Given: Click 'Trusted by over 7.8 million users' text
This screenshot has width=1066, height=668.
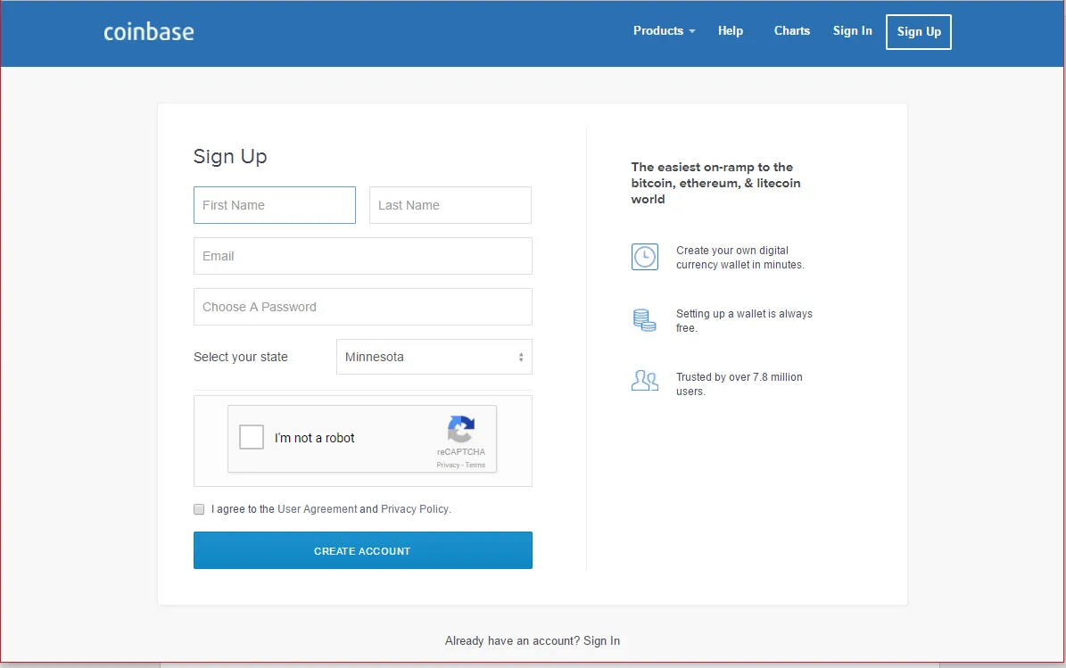Looking at the screenshot, I should (x=739, y=384).
